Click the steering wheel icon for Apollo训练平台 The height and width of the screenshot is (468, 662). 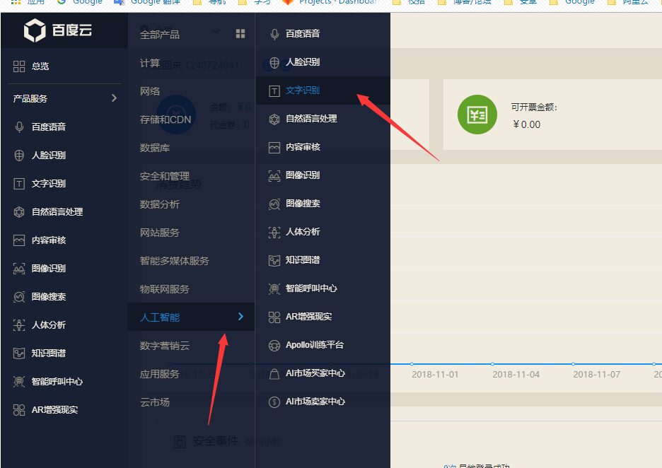coord(274,345)
